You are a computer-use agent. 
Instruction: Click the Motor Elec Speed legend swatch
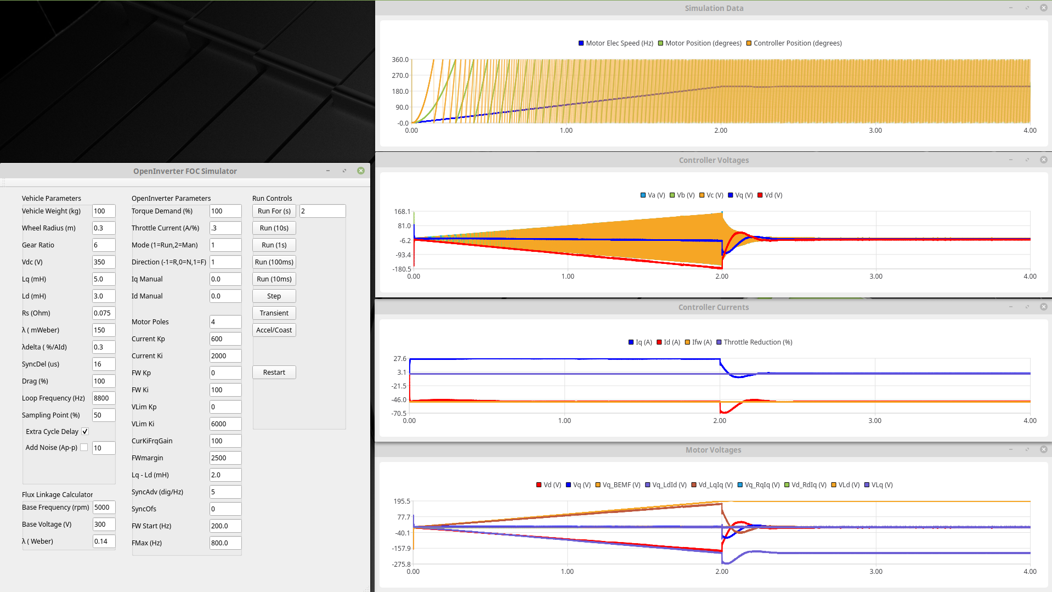pos(581,43)
